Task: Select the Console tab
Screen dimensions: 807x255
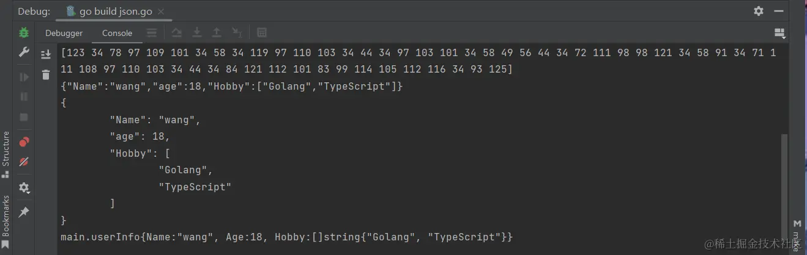Action: 117,33
